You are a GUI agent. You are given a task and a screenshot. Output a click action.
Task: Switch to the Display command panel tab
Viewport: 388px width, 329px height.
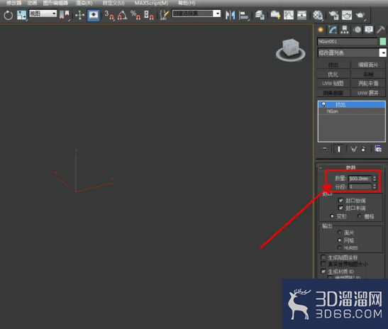point(369,30)
